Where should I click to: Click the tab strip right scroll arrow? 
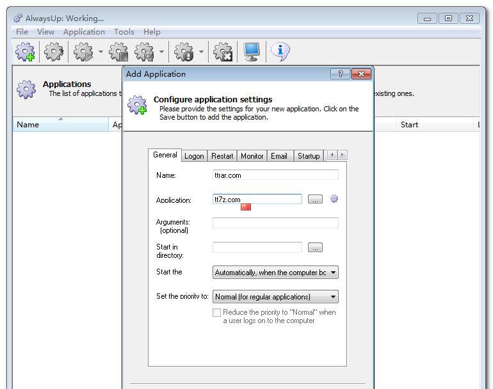342,155
